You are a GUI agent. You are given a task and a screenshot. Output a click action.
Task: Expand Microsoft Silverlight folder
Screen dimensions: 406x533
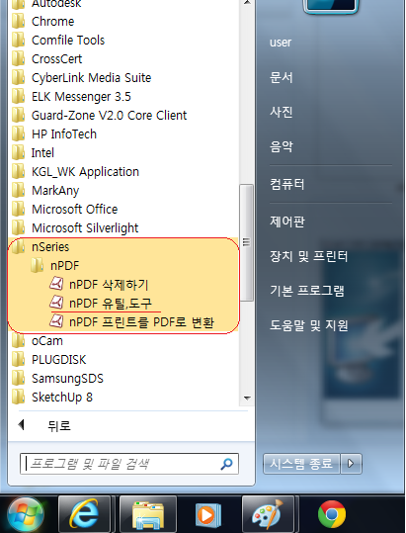click(85, 228)
